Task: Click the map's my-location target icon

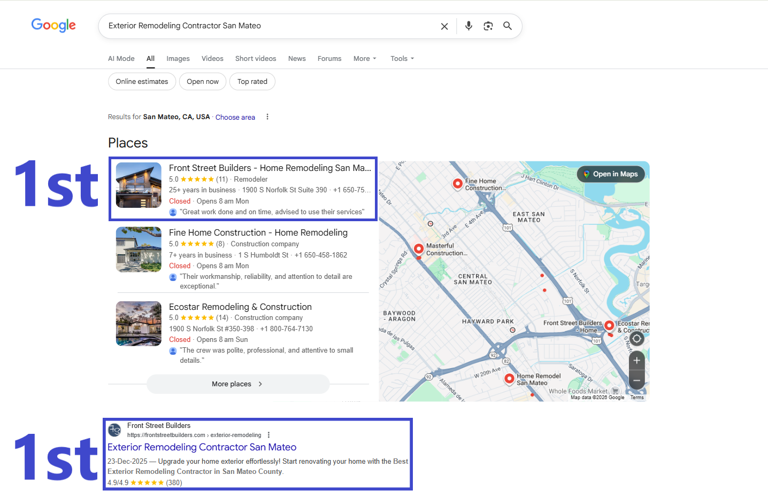Action: coord(636,338)
